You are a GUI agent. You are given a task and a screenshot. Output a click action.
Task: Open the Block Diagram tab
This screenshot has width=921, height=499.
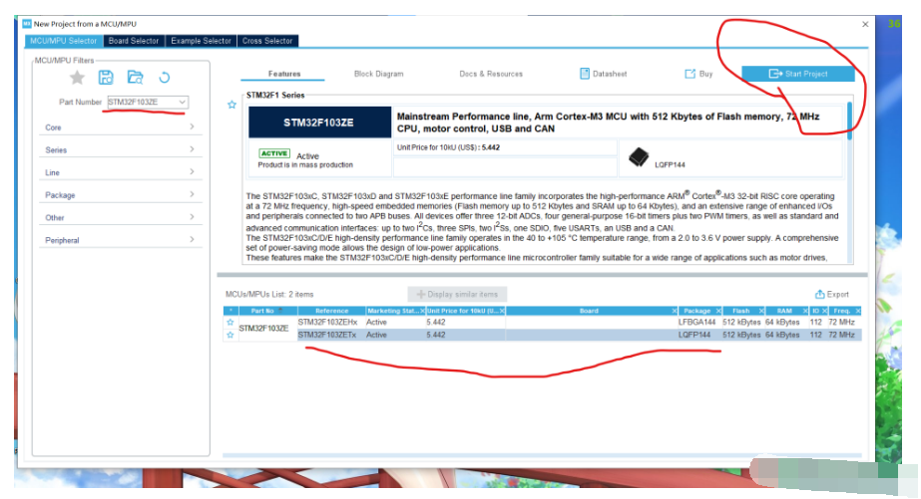tap(379, 74)
